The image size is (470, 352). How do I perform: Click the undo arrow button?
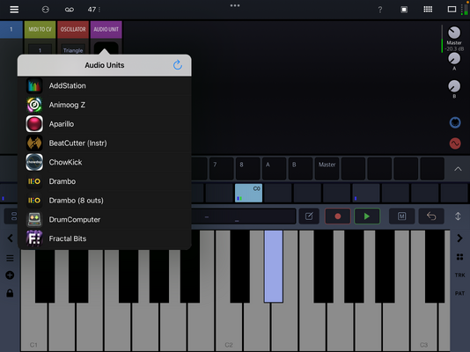[431, 216]
